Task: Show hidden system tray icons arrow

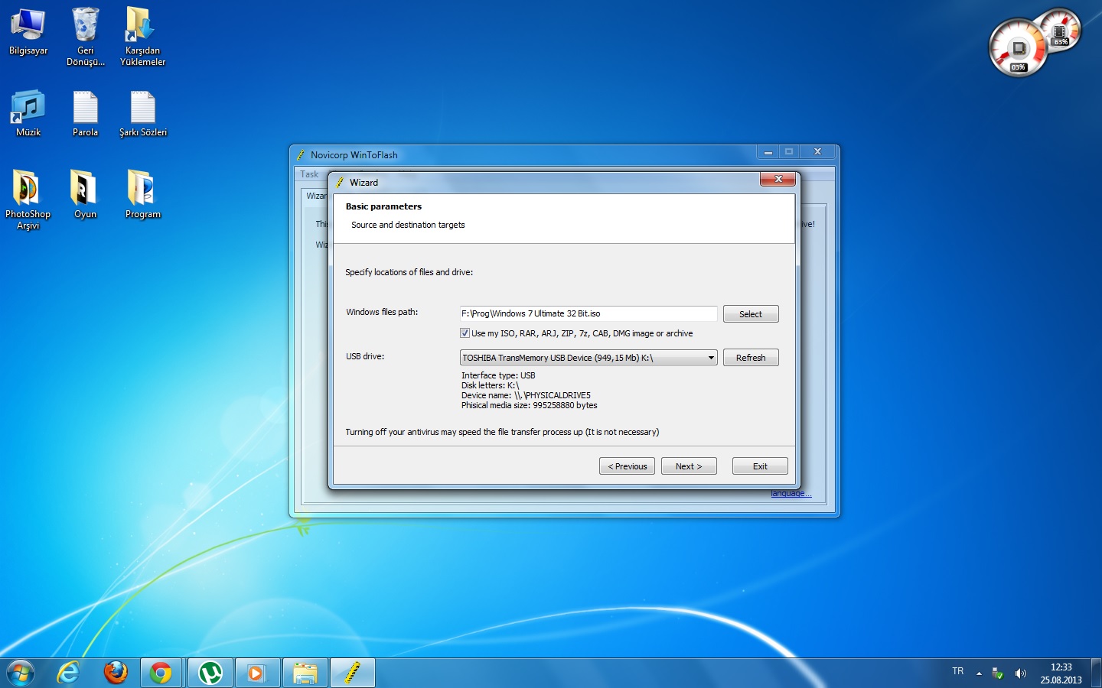Action: click(979, 673)
